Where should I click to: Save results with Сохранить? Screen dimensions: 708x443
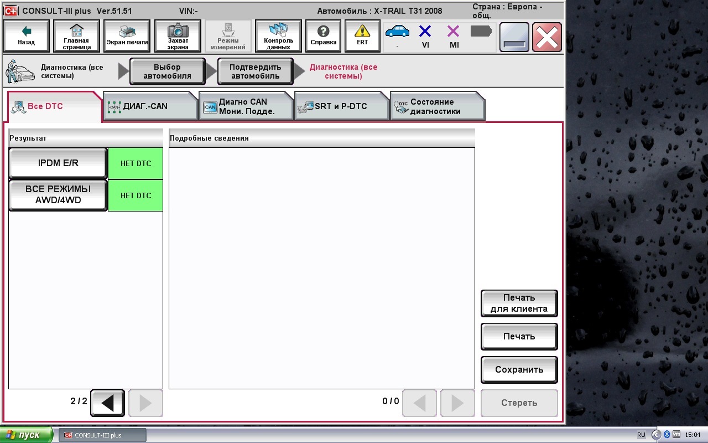point(519,370)
